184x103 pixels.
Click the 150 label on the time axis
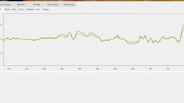pos(150,69)
